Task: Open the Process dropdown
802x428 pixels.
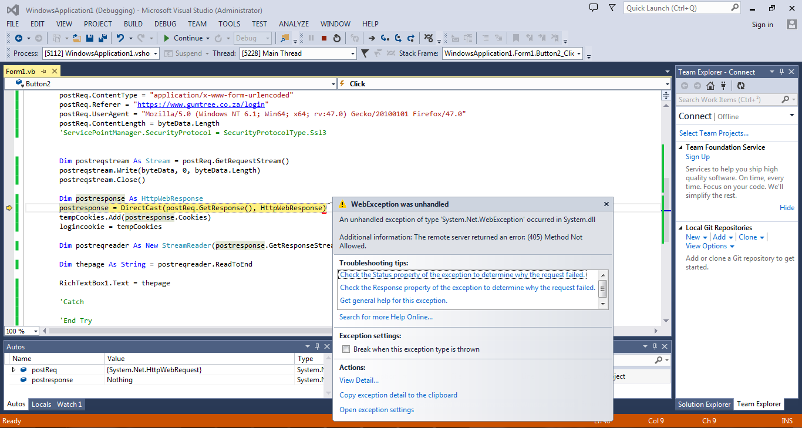Action: (x=156, y=53)
